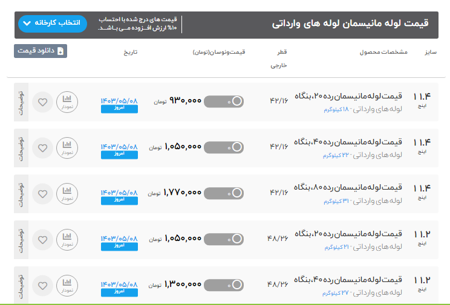
Task: Open chart icon for the 22 kg pipe row
Action: pyautogui.click(x=67, y=147)
